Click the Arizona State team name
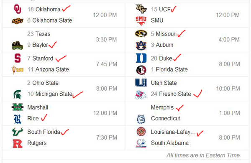 pyautogui.click(x=52, y=69)
